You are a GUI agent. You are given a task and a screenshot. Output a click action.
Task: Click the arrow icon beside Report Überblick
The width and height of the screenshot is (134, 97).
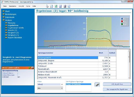6,38
